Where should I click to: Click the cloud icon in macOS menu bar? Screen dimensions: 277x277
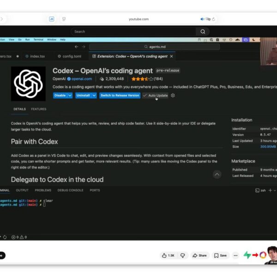[x=238, y=40]
